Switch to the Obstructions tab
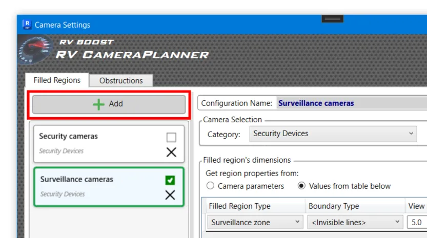The height and width of the screenshot is (238, 427). (x=121, y=80)
